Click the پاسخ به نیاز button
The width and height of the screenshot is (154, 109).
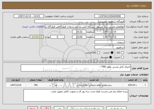116,108
